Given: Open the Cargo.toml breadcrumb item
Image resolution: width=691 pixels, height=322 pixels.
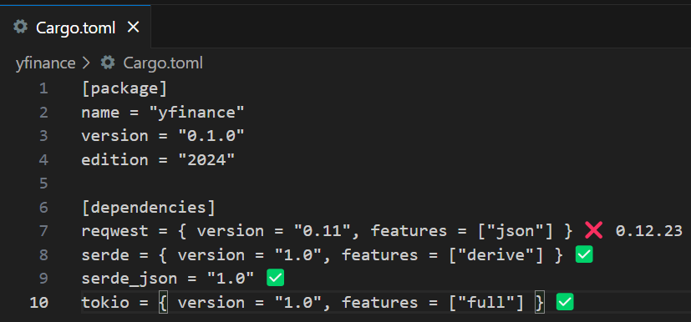Looking at the screenshot, I should [x=163, y=63].
